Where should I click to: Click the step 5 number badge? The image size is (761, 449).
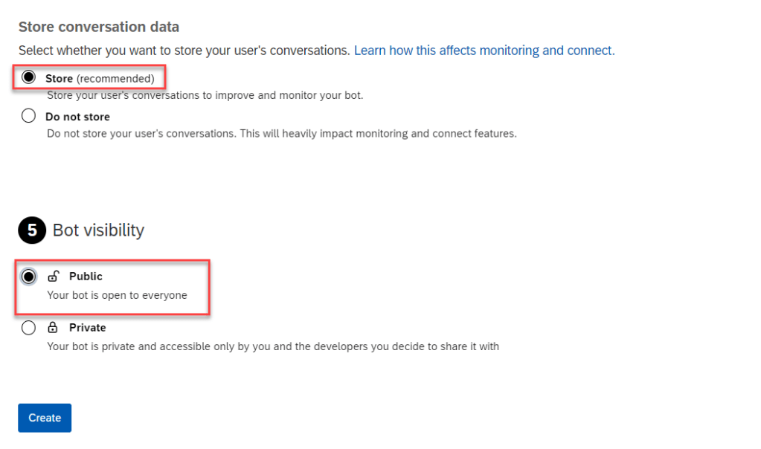[32, 230]
